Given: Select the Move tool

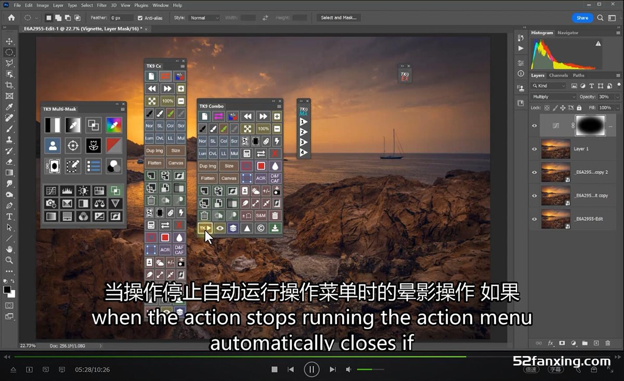Looking at the screenshot, I should (x=9, y=41).
